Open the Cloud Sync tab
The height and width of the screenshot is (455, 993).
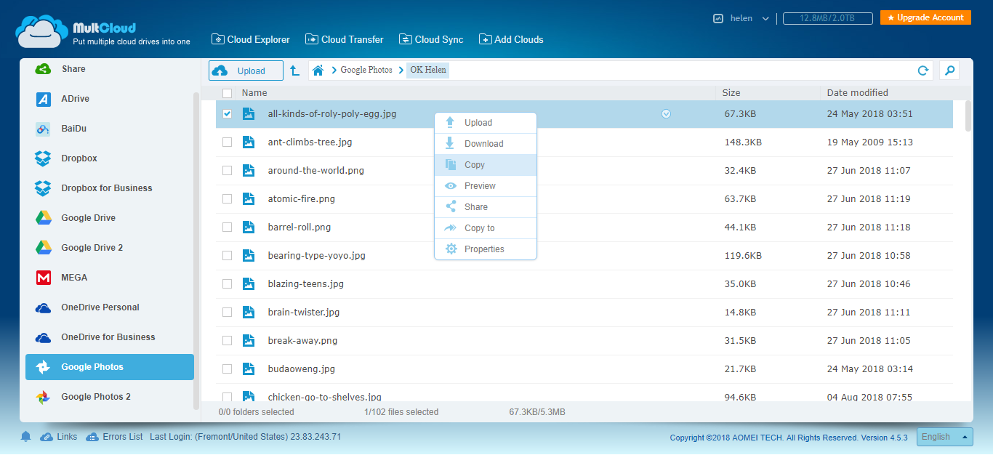tap(431, 39)
